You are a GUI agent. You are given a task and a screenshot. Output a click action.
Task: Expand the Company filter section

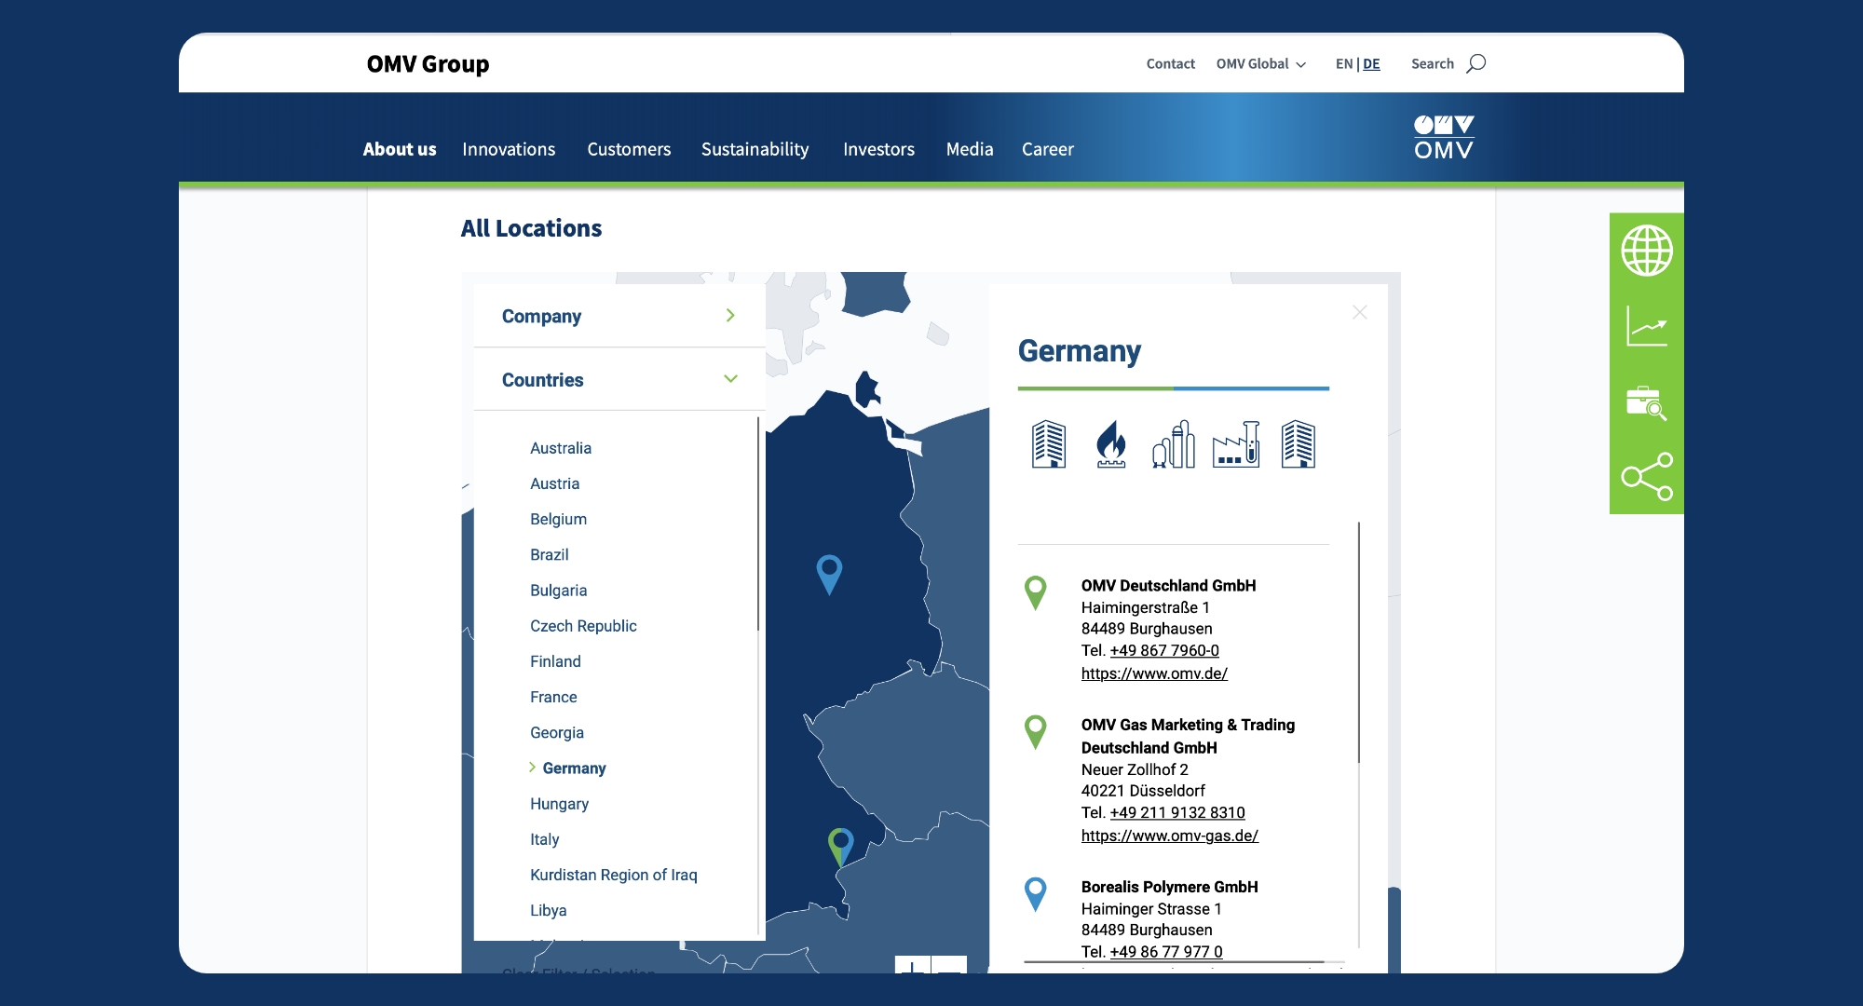[619, 316]
